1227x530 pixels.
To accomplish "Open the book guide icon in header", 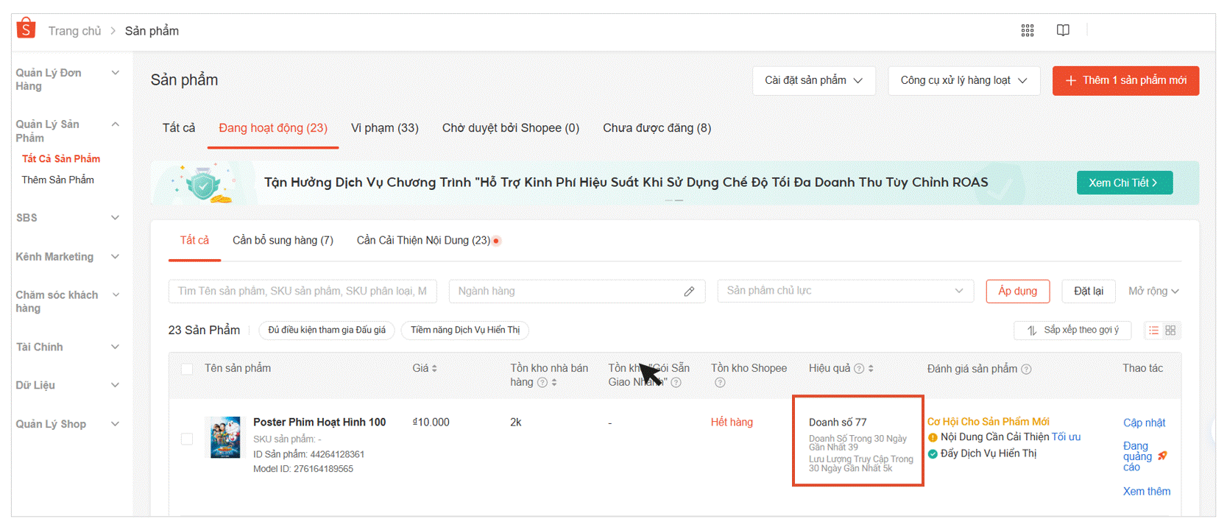I will click(1063, 30).
